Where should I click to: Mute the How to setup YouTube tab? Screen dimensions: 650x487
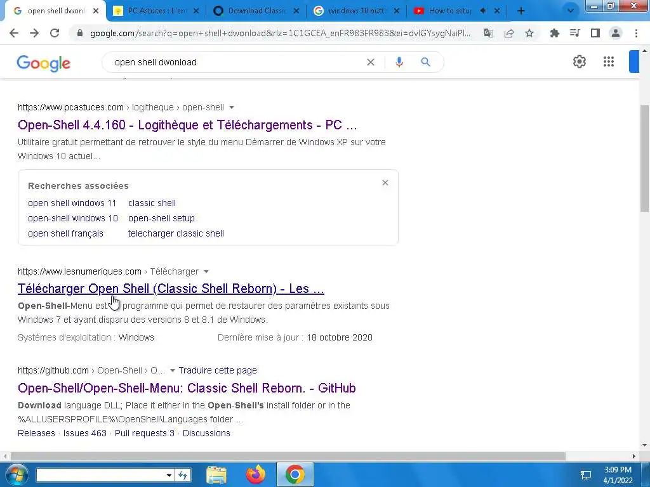(483, 11)
